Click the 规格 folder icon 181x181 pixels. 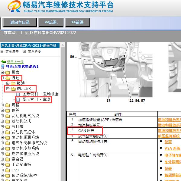tap(8, 105)
